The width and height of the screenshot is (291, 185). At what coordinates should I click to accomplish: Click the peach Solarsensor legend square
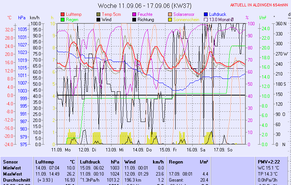pyautogui.click(x=170, y=14)
